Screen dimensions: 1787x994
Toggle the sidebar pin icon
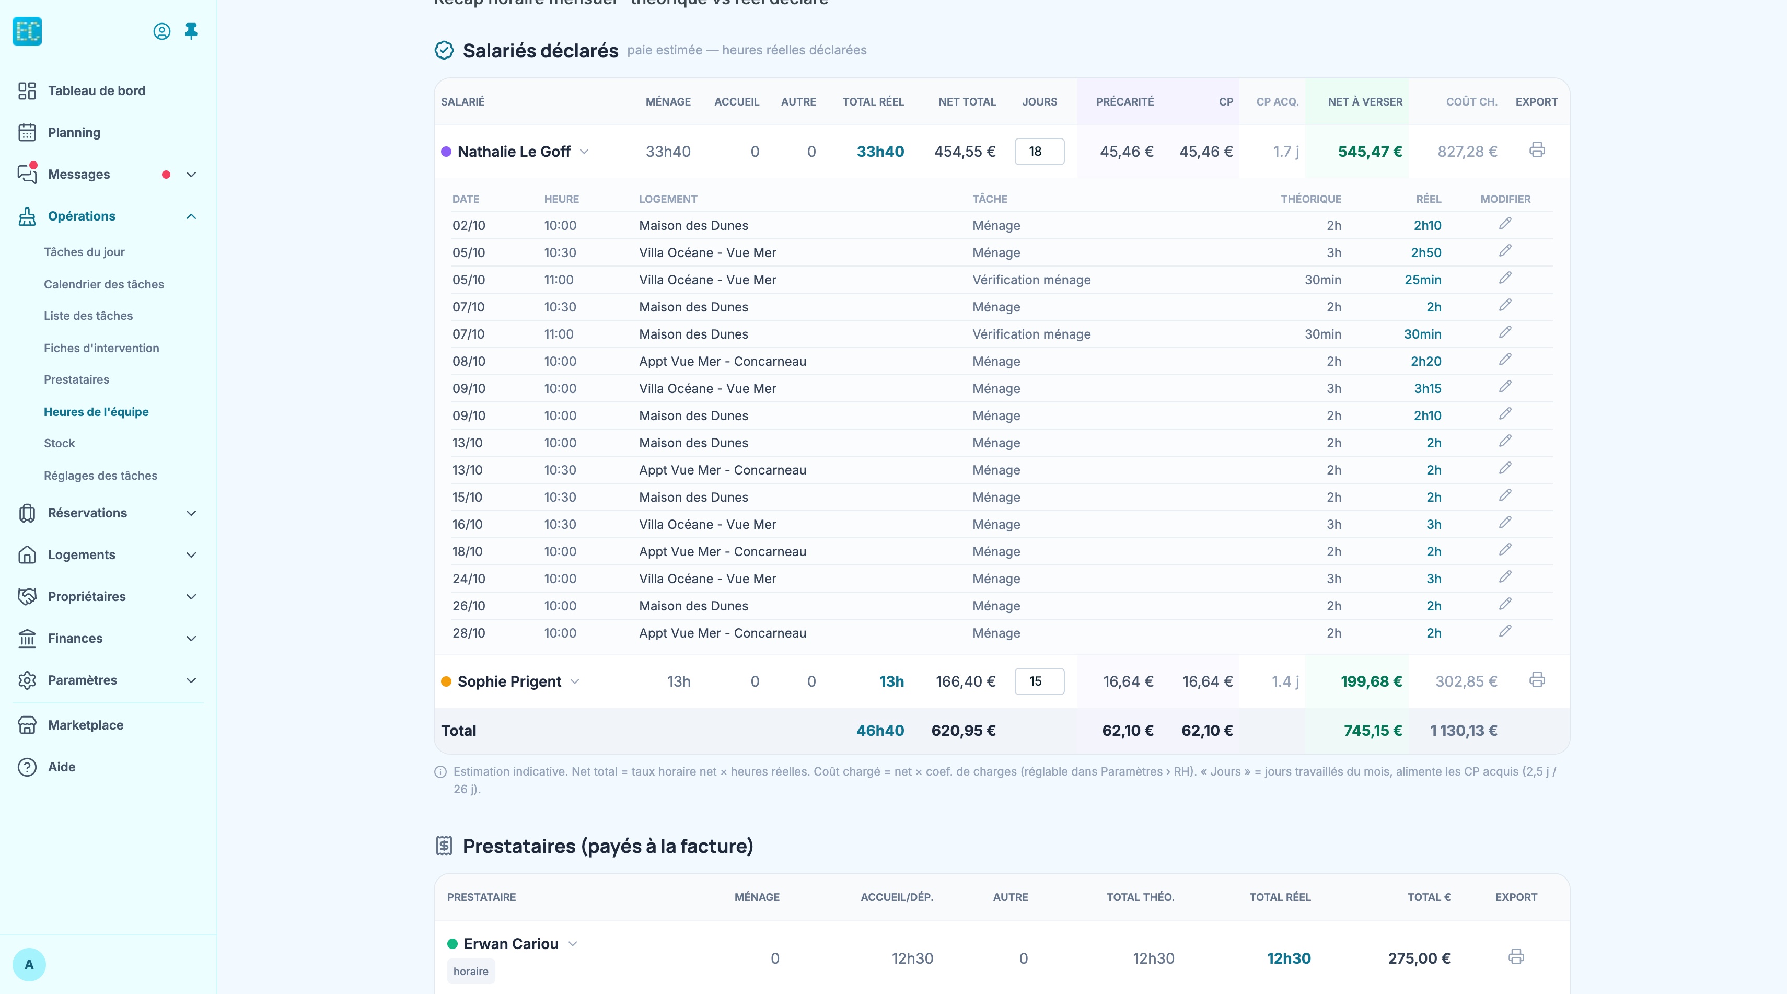(x=191, y=31)
